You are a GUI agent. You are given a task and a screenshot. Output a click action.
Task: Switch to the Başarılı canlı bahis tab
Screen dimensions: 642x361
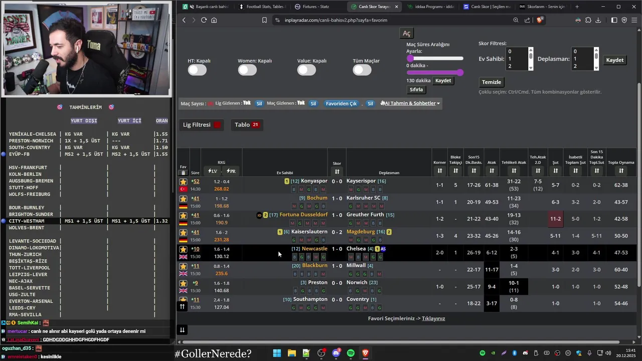(x=207, y=7)
